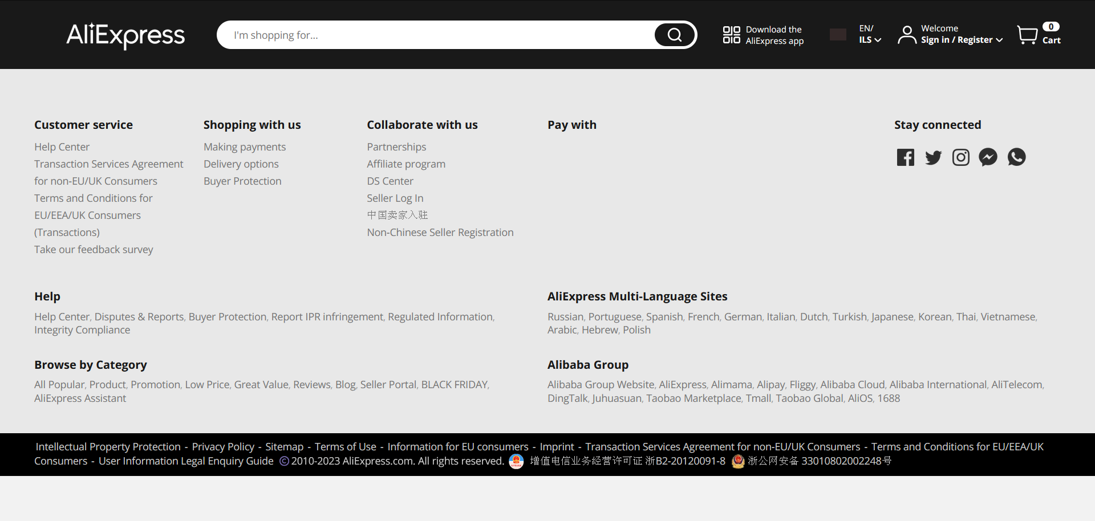The width and height of the screenshot is (1095, 521).
Task: Click the telecom license badge icon
Action: point(516,461)
